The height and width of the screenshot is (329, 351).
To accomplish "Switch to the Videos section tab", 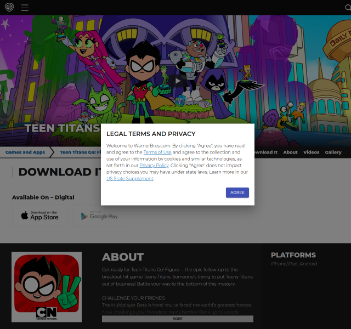I will 311,152.
